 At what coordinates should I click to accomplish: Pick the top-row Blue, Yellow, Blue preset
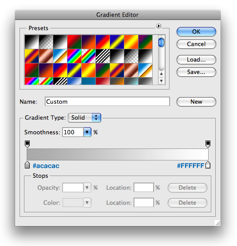click(x=117, y=42)
